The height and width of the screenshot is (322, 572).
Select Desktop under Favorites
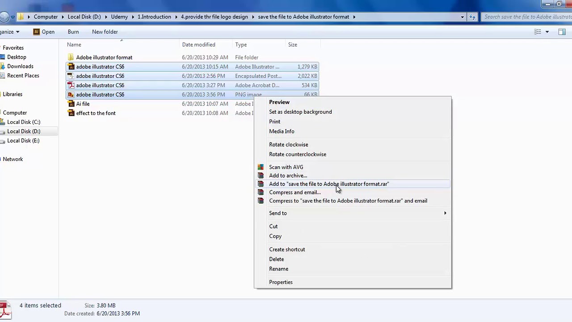tap(17, 57)
